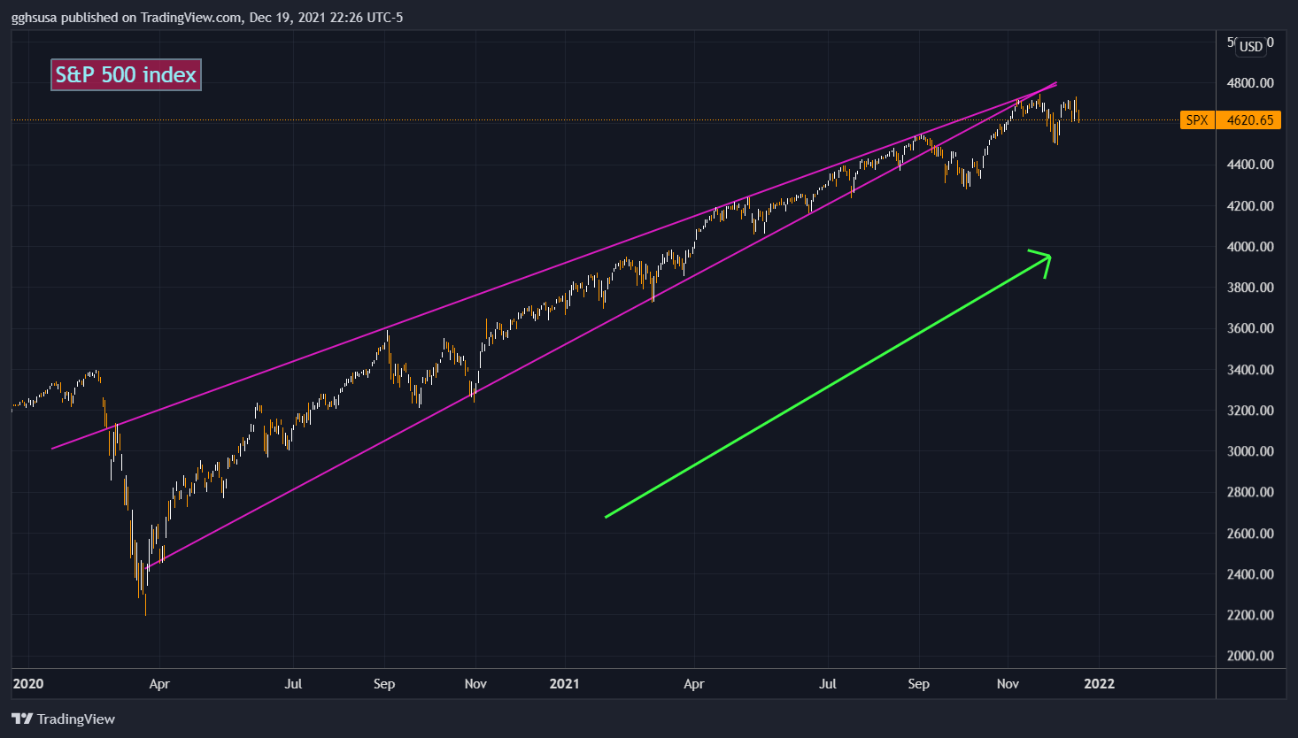Image resolution: width=1298 pixels, height=738 pixels.
Task: Click the 2000.00 price axis label
Action: click(1250, 656)
